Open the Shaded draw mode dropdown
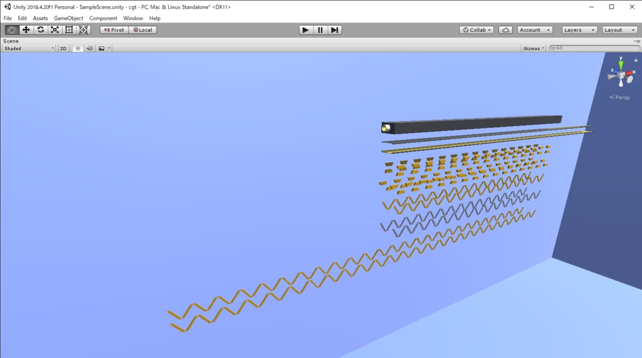642x358 pixels. (29, 48)
